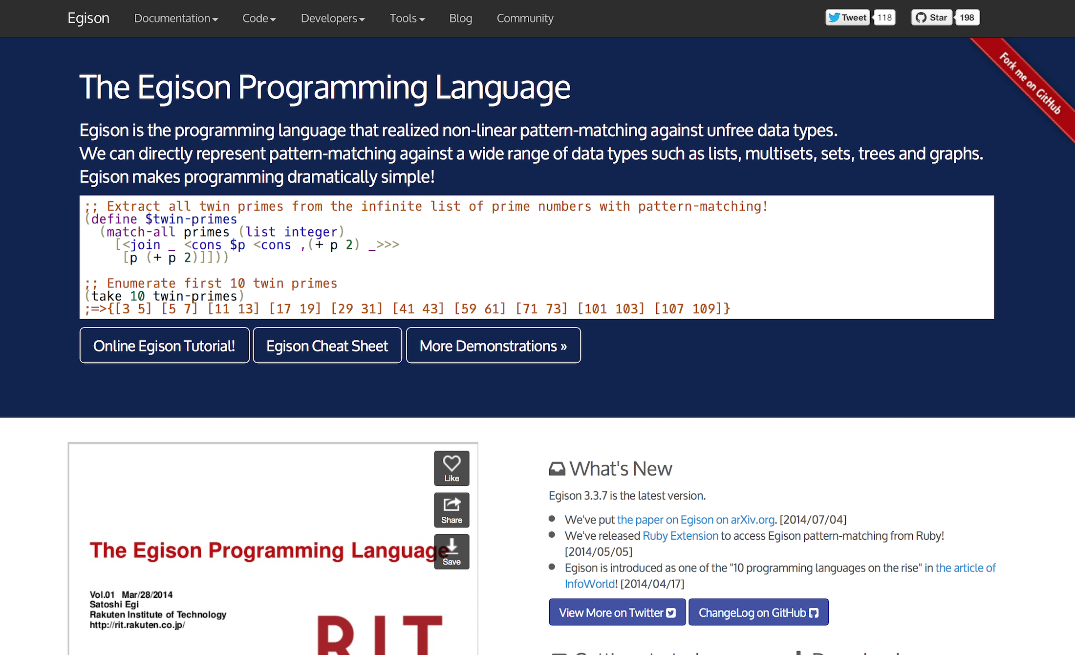Click the What's New inbox icon
This screenshot has width=1075, height=655.
(557, 469)
